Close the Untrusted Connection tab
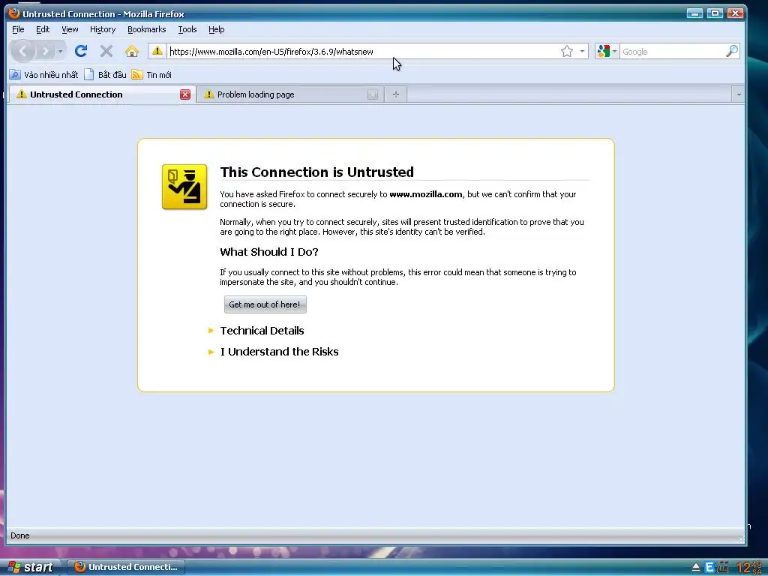The image size is (768, 576). [185, 94]
